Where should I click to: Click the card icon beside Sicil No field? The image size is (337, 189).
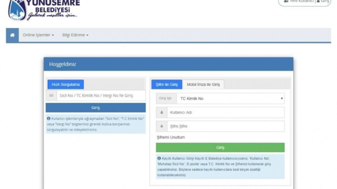51,96
